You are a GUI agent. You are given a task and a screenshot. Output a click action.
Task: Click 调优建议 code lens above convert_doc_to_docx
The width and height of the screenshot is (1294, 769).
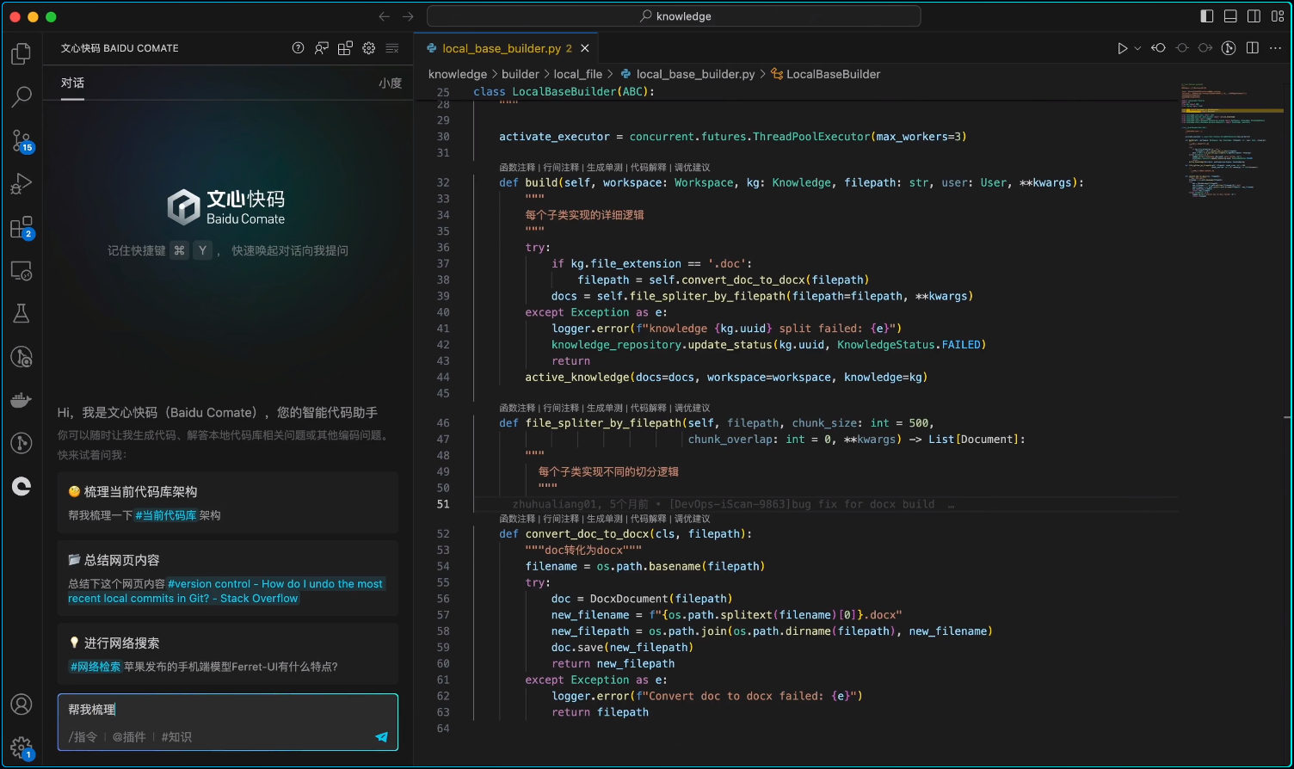click(693, 519)
